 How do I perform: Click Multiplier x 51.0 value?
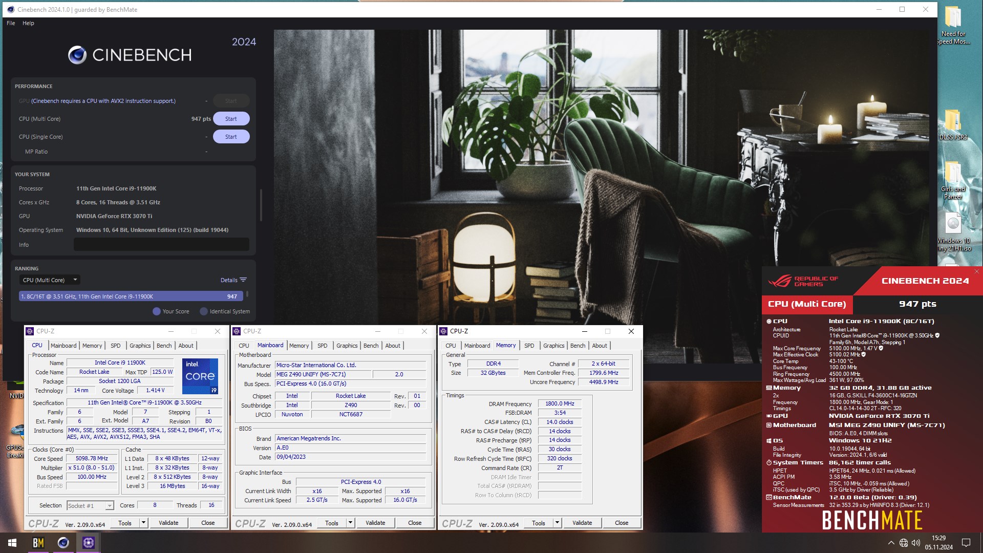[x=92, y=468]
